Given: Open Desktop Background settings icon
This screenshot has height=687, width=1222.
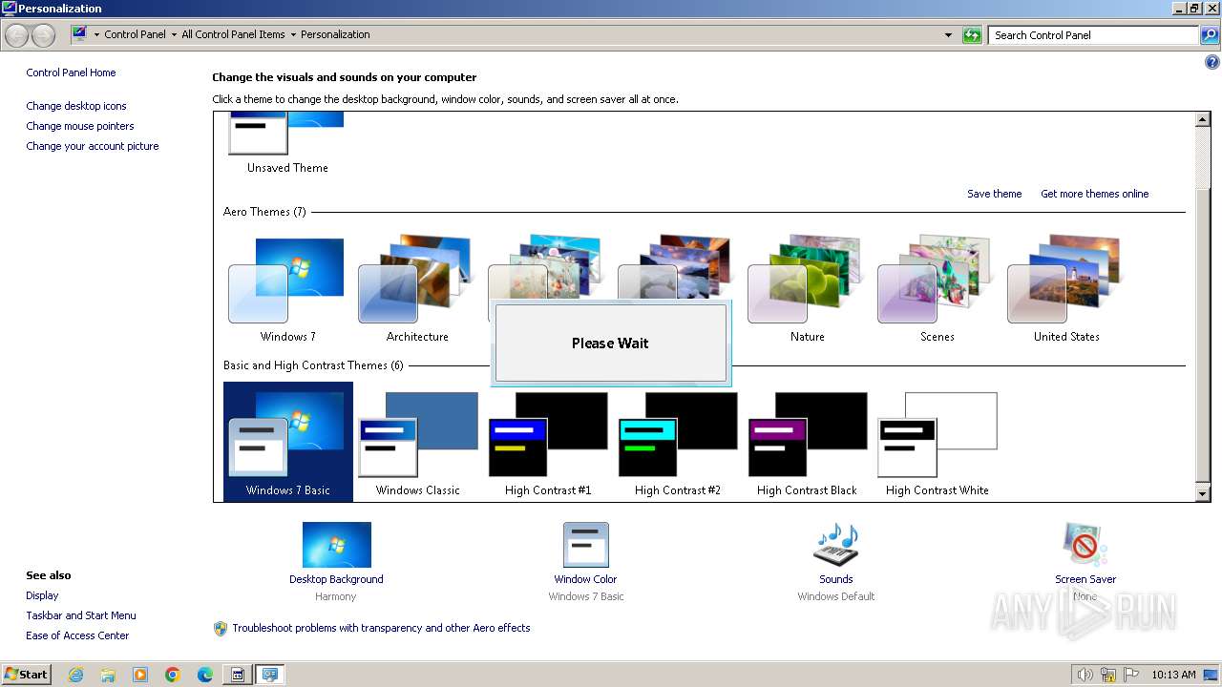Looking at the screenshot, I should [336, 545].
